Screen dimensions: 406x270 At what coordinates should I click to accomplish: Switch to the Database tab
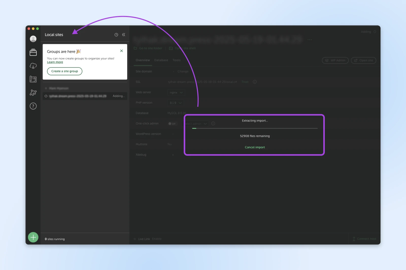tap(161, 60)
